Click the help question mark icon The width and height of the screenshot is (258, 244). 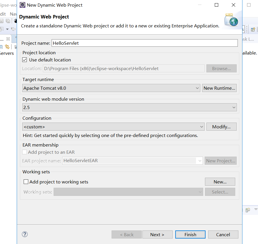tap(25, 234)
